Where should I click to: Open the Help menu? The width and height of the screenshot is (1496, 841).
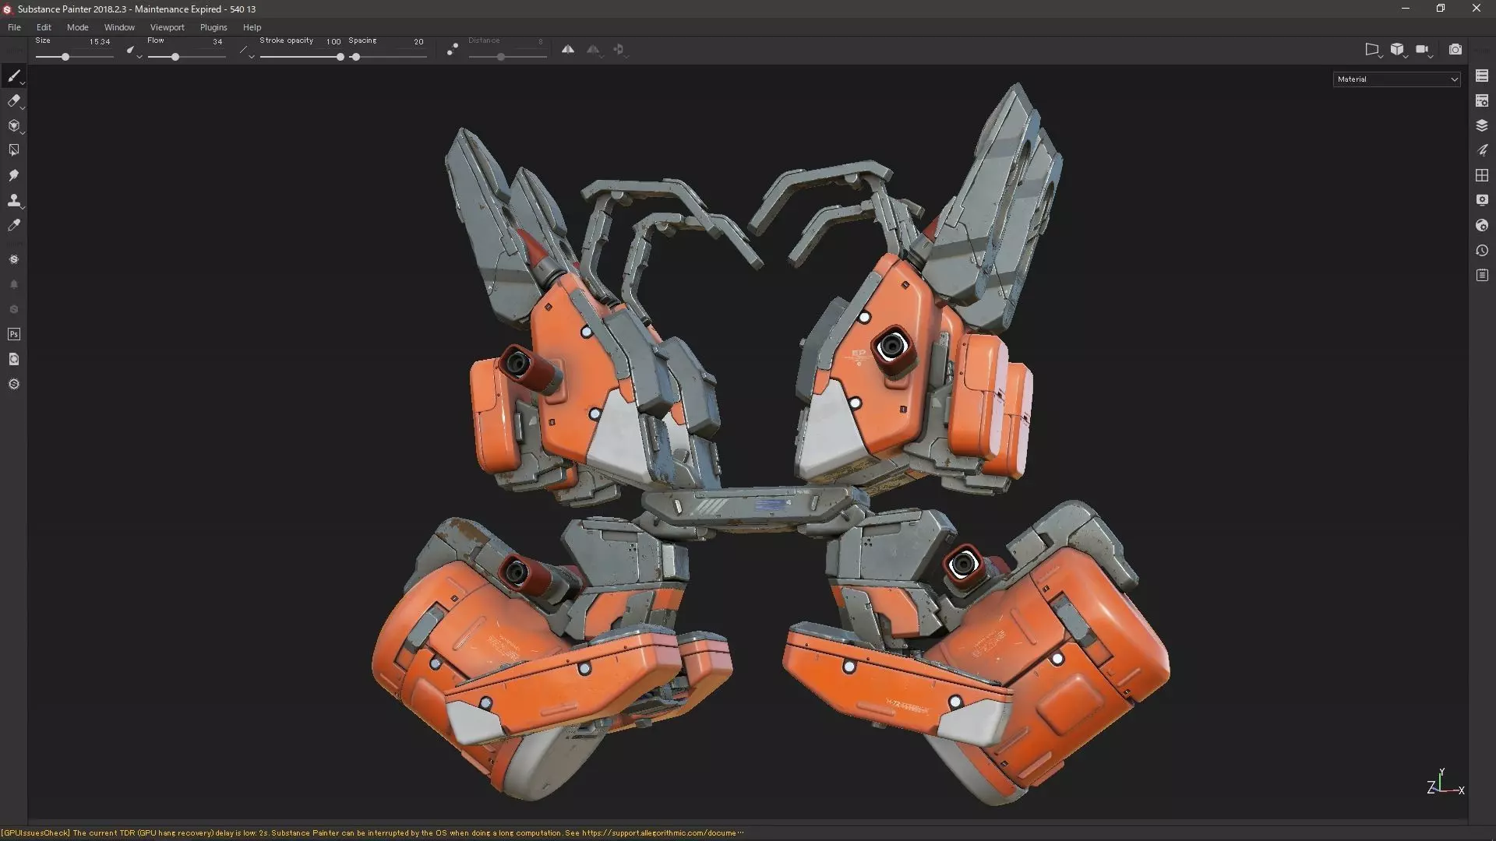pyautogui.click(x=252, y=27)
